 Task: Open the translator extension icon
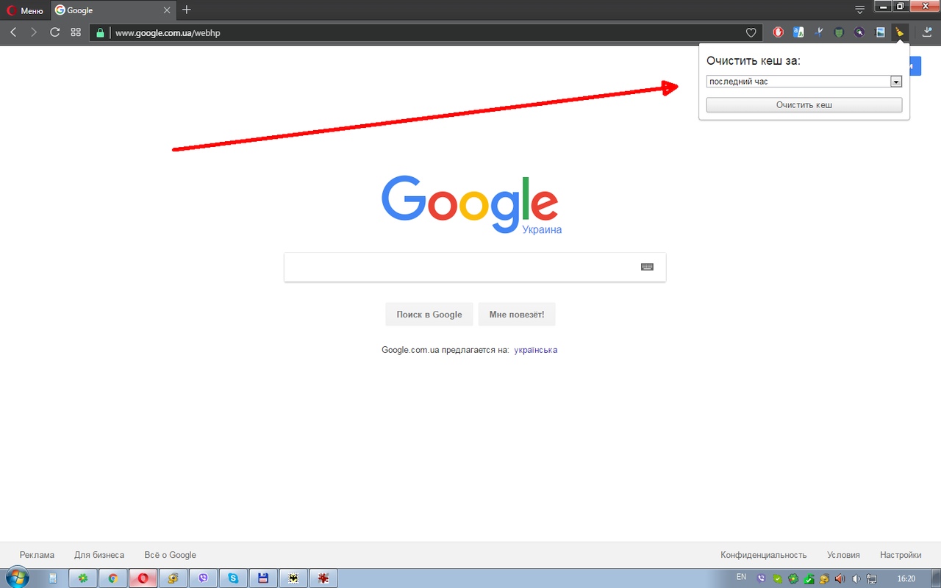click(798, 32)
